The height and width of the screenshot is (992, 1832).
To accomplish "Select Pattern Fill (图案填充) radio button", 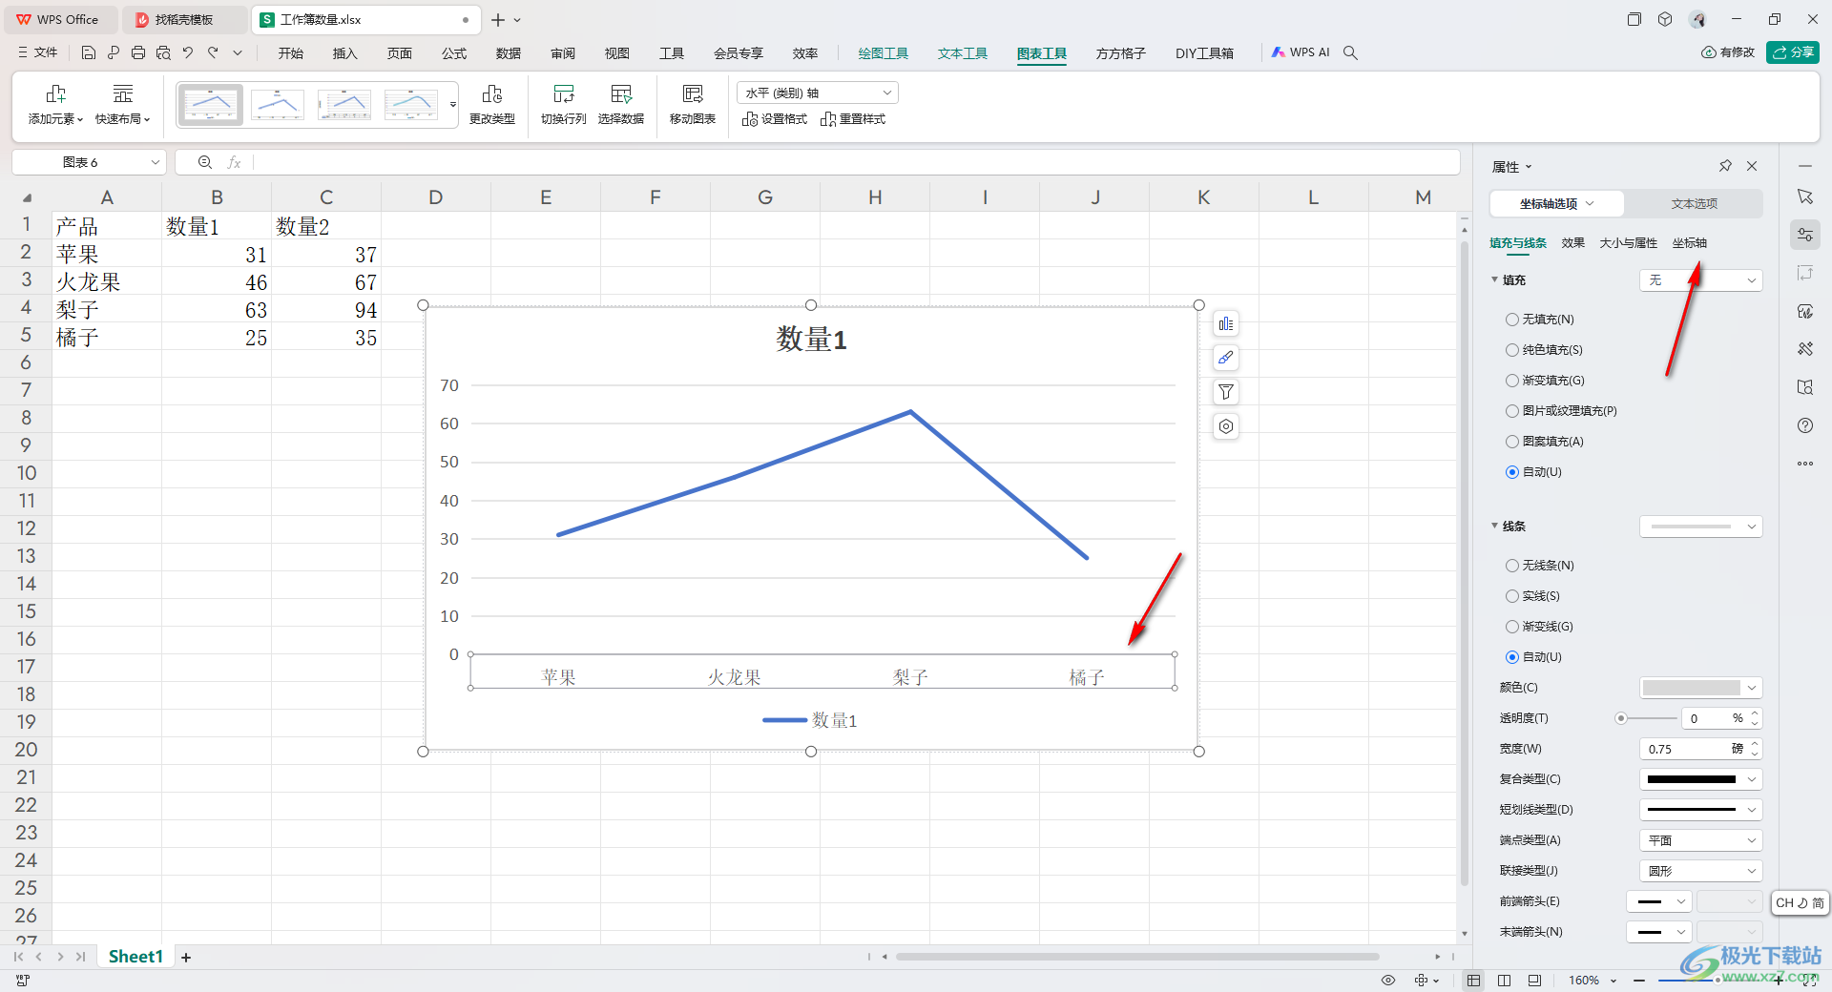I will pos(1512,442).
